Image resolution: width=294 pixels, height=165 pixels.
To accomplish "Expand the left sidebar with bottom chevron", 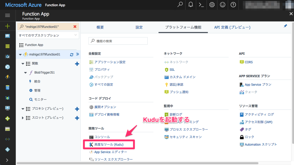I will (x=7, y=160).
